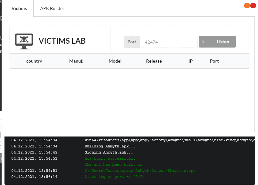
Task: Open the APK Builder tab
Action: [x=52, y=8]
